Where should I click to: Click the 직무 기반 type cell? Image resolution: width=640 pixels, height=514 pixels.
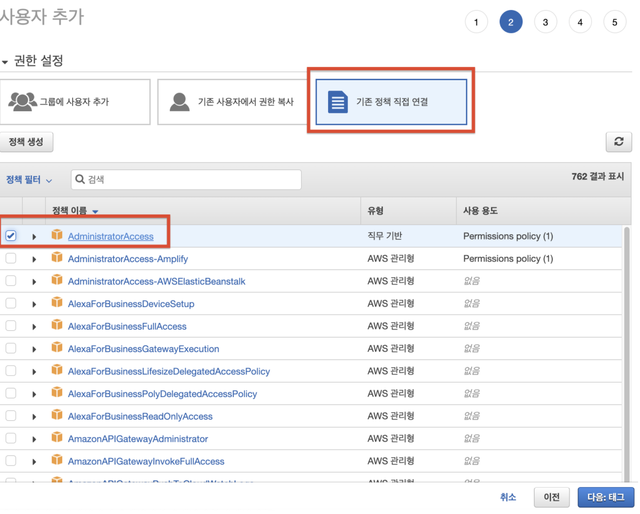(x=385, y=236)
